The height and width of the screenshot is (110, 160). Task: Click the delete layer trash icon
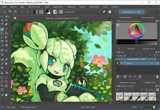coord(157,76)
